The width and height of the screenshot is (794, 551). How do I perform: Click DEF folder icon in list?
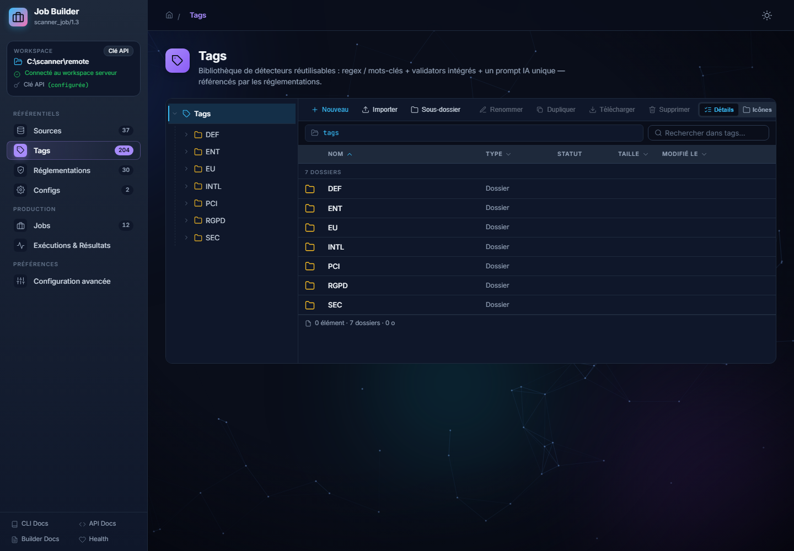[x=310, y=189]
